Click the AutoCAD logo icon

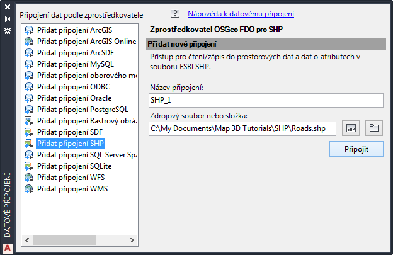click(8, 248)
